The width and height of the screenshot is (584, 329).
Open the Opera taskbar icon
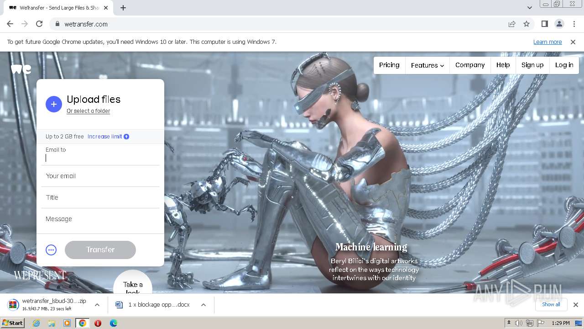click(98, 323)
